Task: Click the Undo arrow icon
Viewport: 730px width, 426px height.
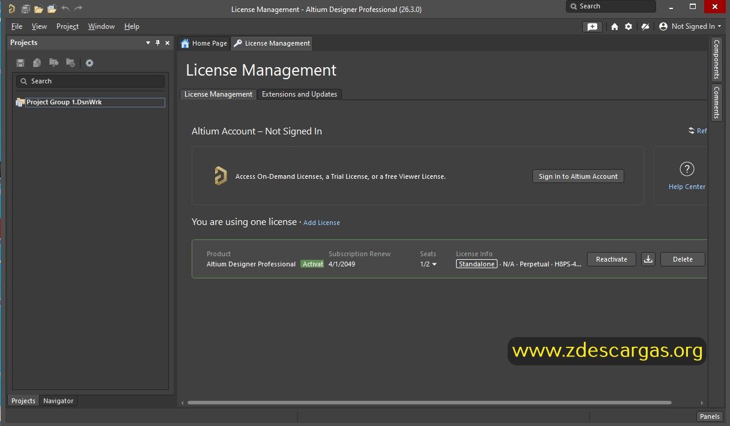Action: pyautogui.click(x=65, y=8)
